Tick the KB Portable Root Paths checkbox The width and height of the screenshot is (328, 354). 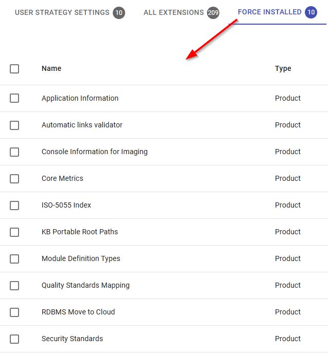tap(14, 232)
